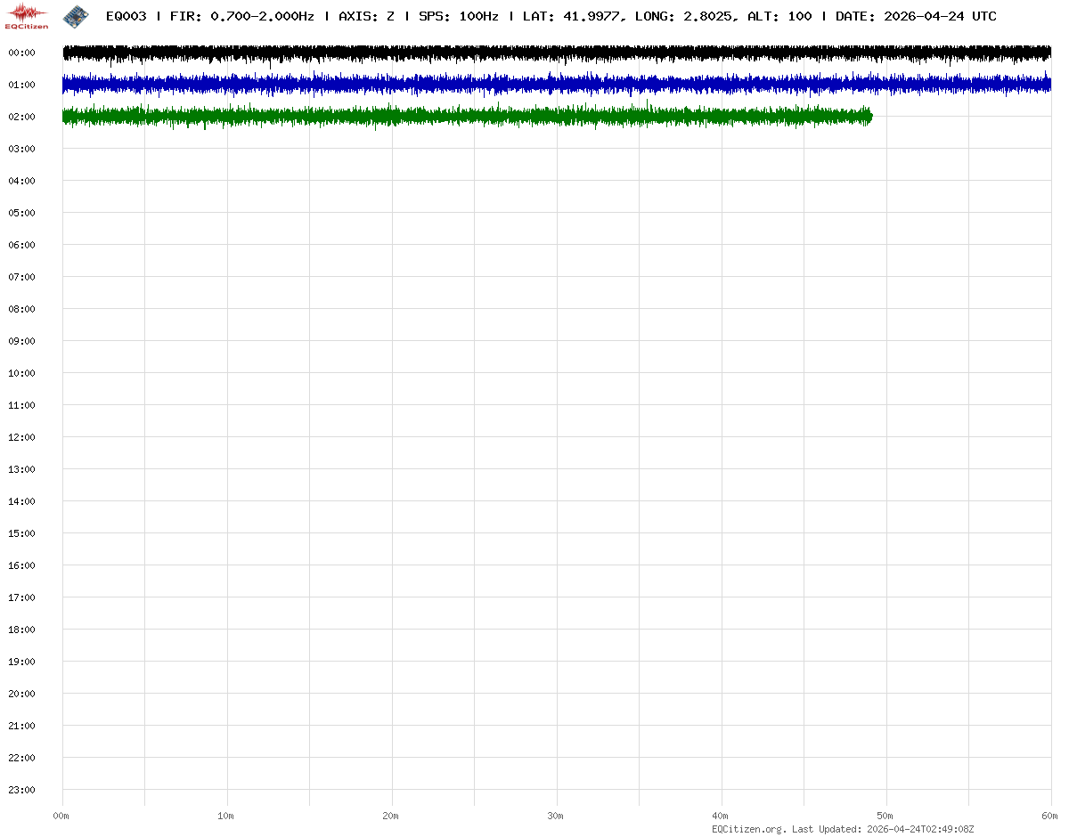
Task: Select the 18:00 hour label
Action: point(21,630)
